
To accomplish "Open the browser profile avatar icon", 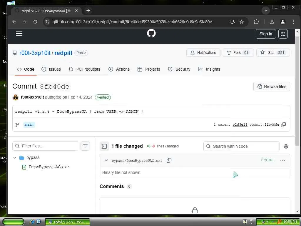I will click(282, 22).
